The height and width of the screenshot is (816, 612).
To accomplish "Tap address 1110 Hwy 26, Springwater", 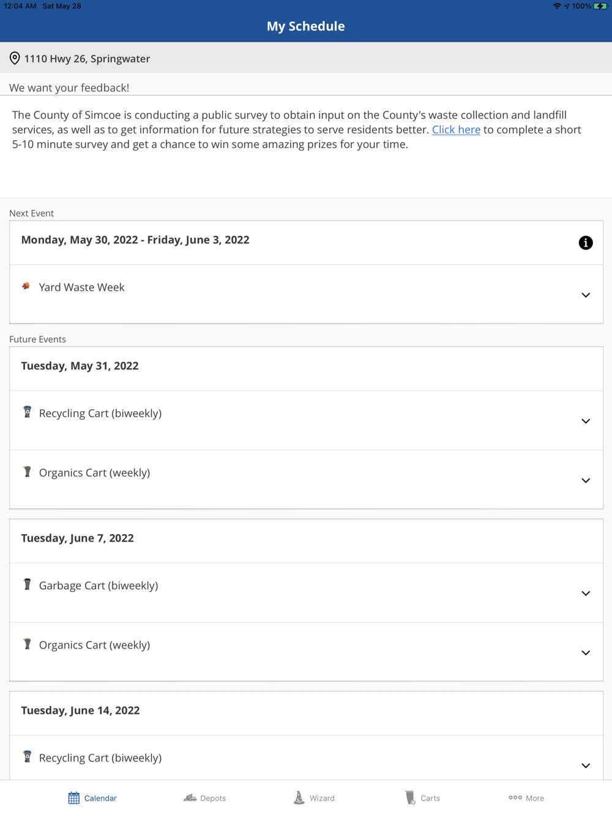I will pyautogui.click(x=87, y=59).
